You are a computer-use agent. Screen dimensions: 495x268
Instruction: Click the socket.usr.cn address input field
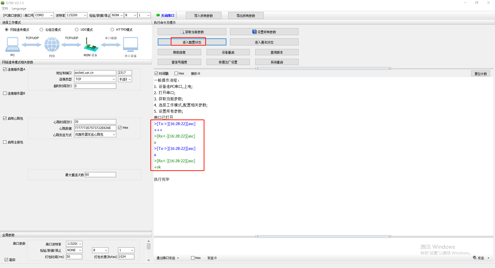95,73
